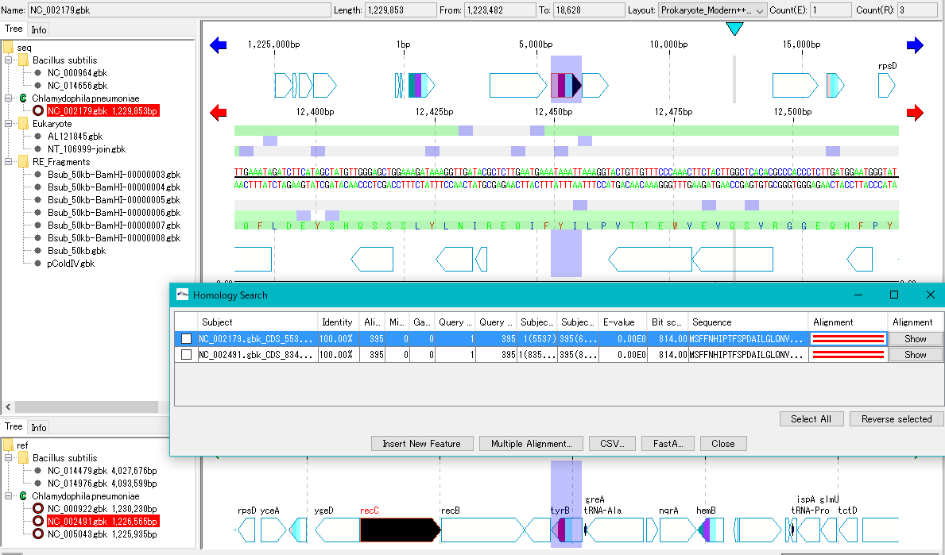Image resolution: width=945 pixels, height=555 pixels.
Task: Collapse the Chlamydophila pneumoniae node in ref tree
Action: pos(9,496)
